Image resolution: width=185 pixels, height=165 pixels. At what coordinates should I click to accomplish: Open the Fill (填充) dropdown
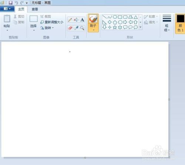click(x=151, y=22)
